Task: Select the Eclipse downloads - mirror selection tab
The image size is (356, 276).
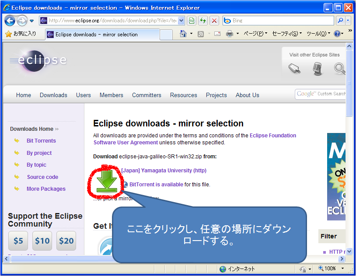Action: [102, 35]
